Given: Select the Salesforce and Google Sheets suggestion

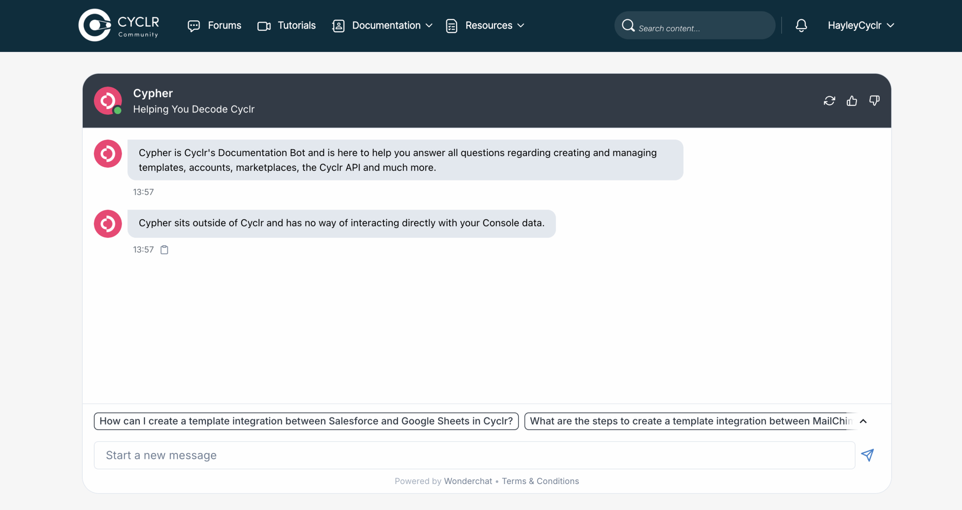Looking at the screenshot, I should [x=306, y=421].
